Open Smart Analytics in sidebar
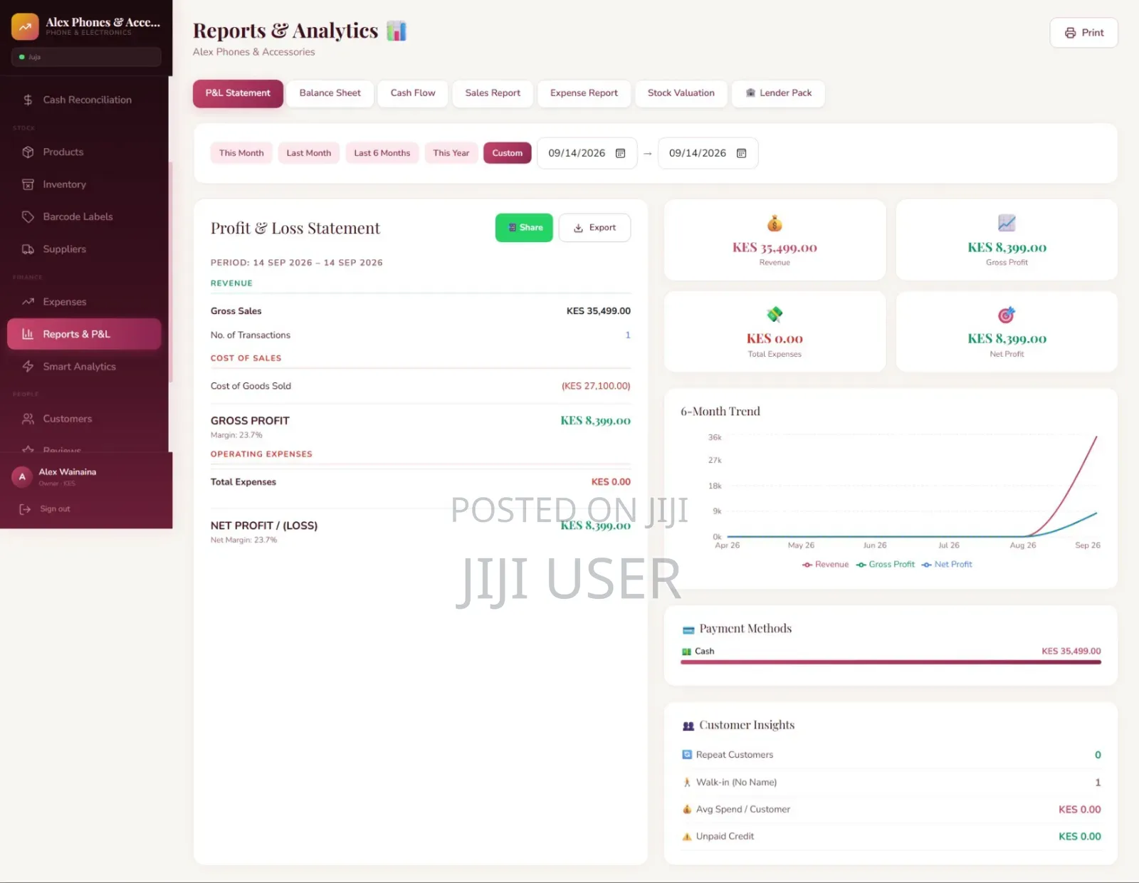 (84, 367)
